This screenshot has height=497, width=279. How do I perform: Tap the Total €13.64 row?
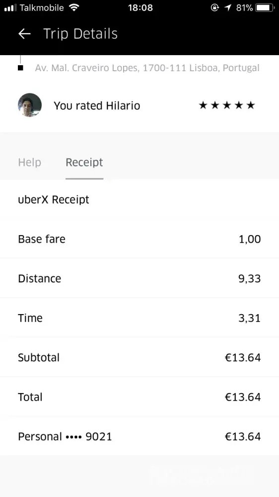[139, 397]
